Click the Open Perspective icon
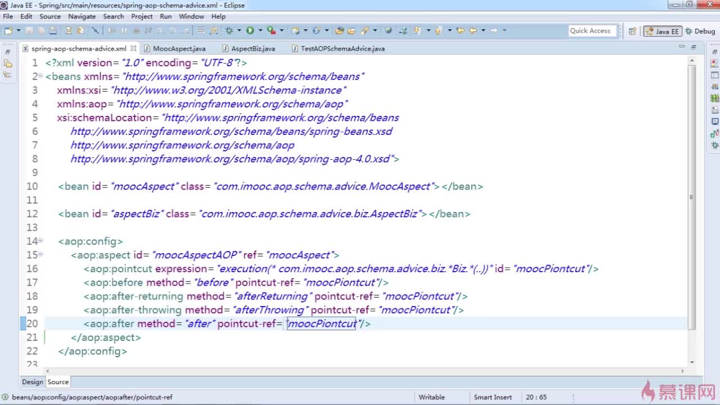 pos(632,31)
